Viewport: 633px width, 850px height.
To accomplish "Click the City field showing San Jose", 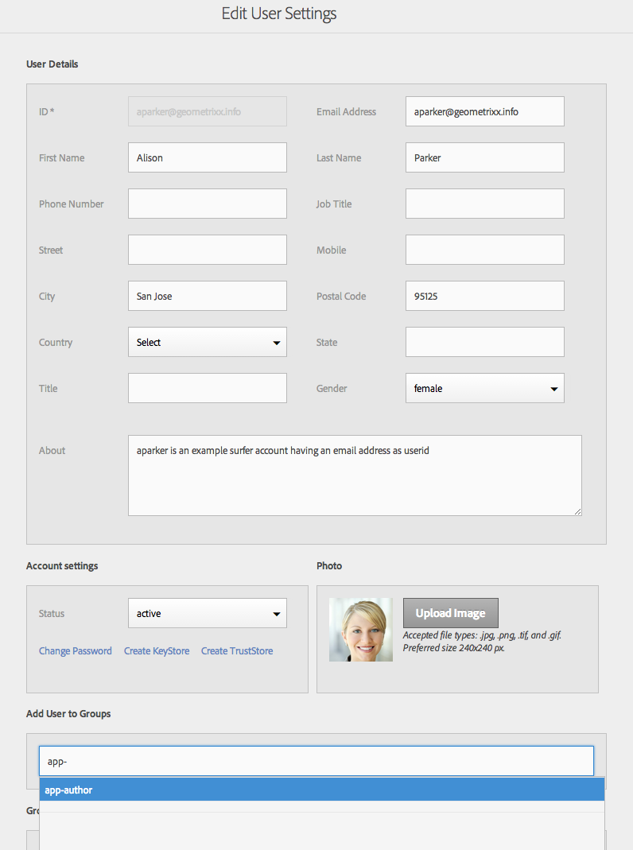I will (207, 296).
